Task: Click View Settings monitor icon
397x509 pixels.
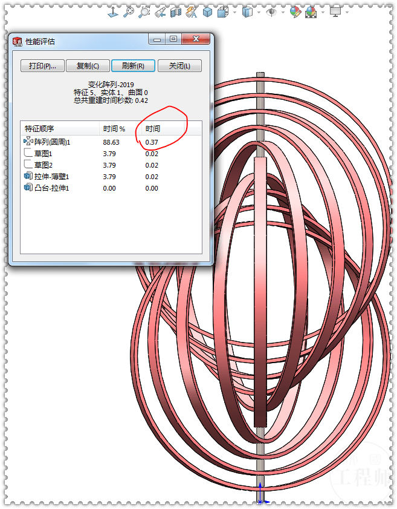Action: [335, 12]
